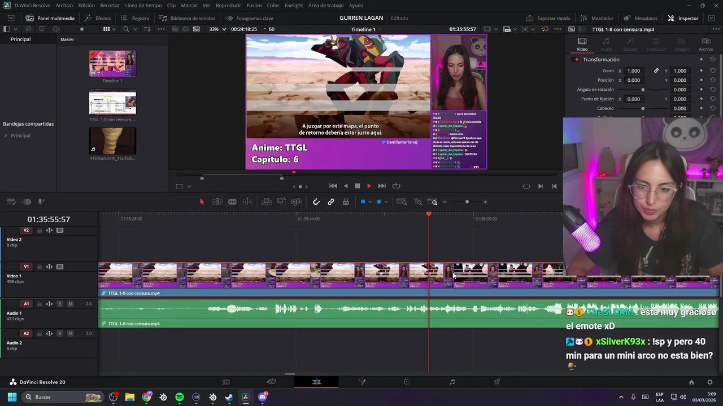Open the Línea de tiempo menu
Image resolution: width=723 pixels, height=406 pixels.
[143, 5]
